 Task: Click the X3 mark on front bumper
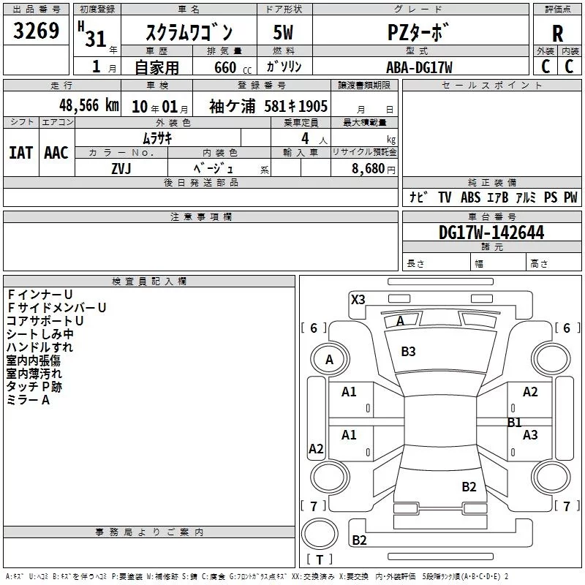tap(358, 299)
